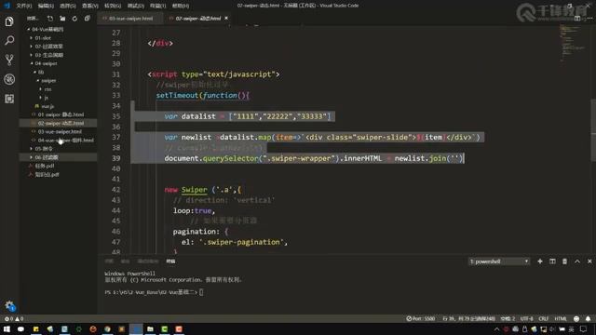
Task: Split the terminal panel
Action: (552, 261)
